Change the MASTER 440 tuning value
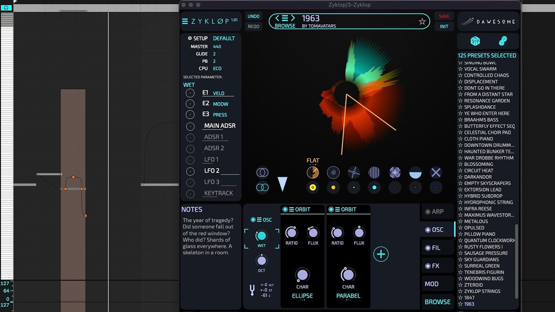Screen dimensions: 555x312 pyautogui.click(x=217, y=46)
